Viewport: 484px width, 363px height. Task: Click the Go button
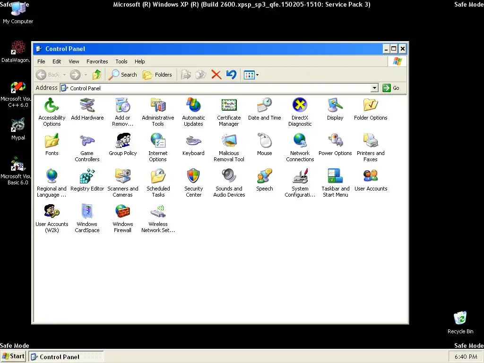(x=391, y=88)
